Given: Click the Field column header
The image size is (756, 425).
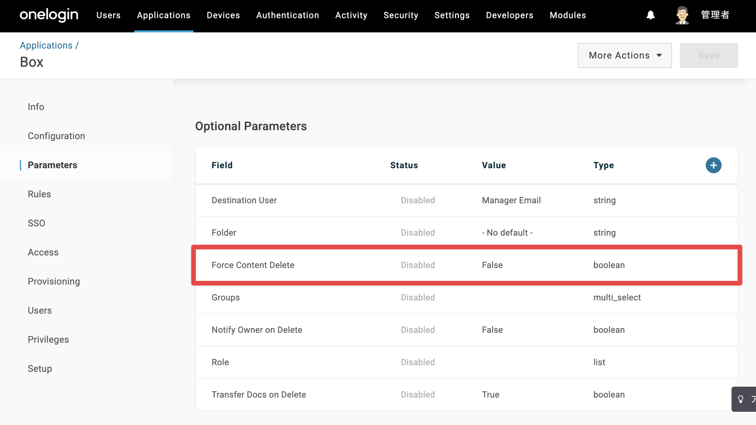Looking at the screenshot, I should pos(222,165).
